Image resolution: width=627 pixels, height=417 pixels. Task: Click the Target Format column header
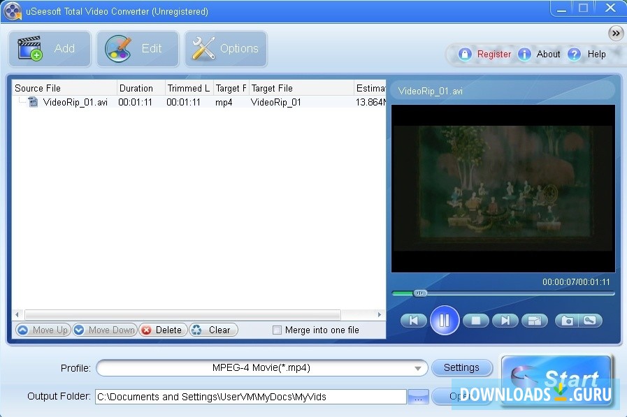click(231, 88)
